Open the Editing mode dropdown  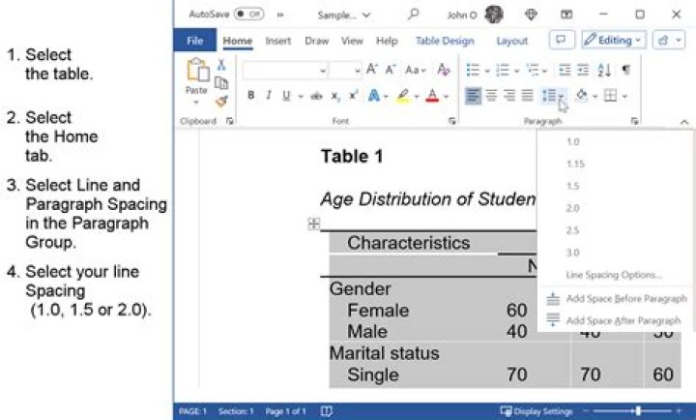[x=614, y=40]
